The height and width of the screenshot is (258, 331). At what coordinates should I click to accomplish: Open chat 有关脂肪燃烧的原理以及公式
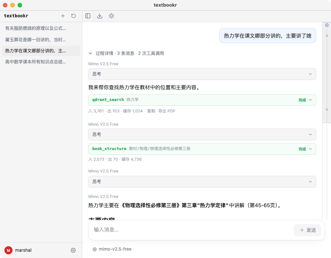(41, 28)
